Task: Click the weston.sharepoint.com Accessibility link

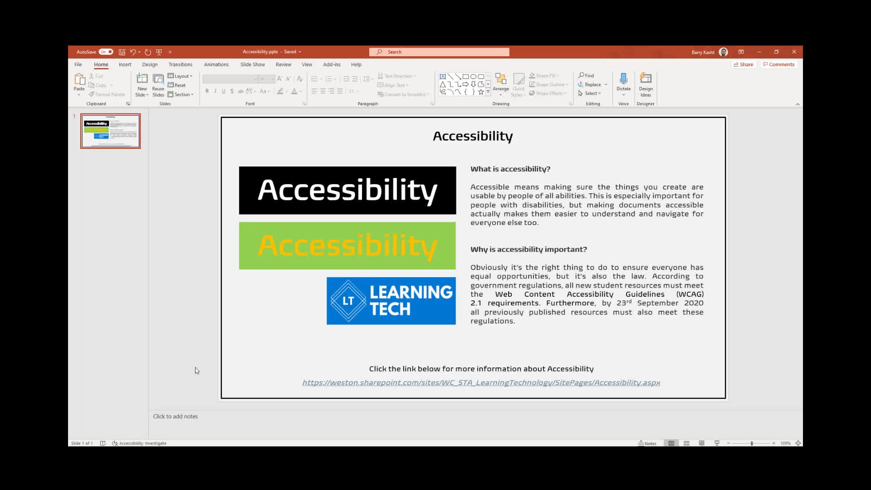Action: point(481,382)
